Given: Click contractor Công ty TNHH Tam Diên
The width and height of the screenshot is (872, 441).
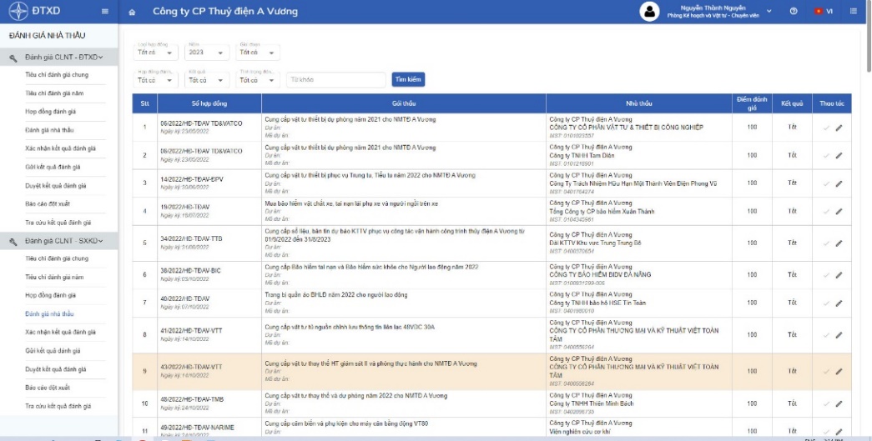Looking at the screenshot, I should point(582,156).
